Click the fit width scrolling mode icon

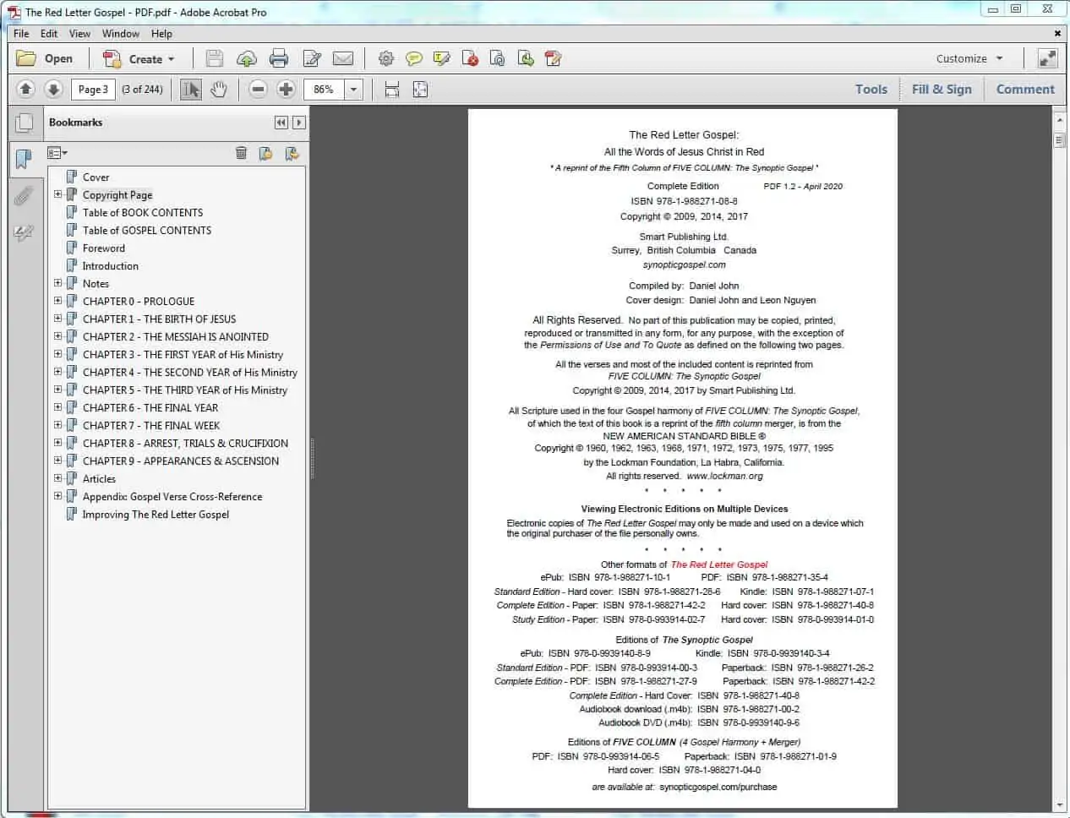point(392,89)
